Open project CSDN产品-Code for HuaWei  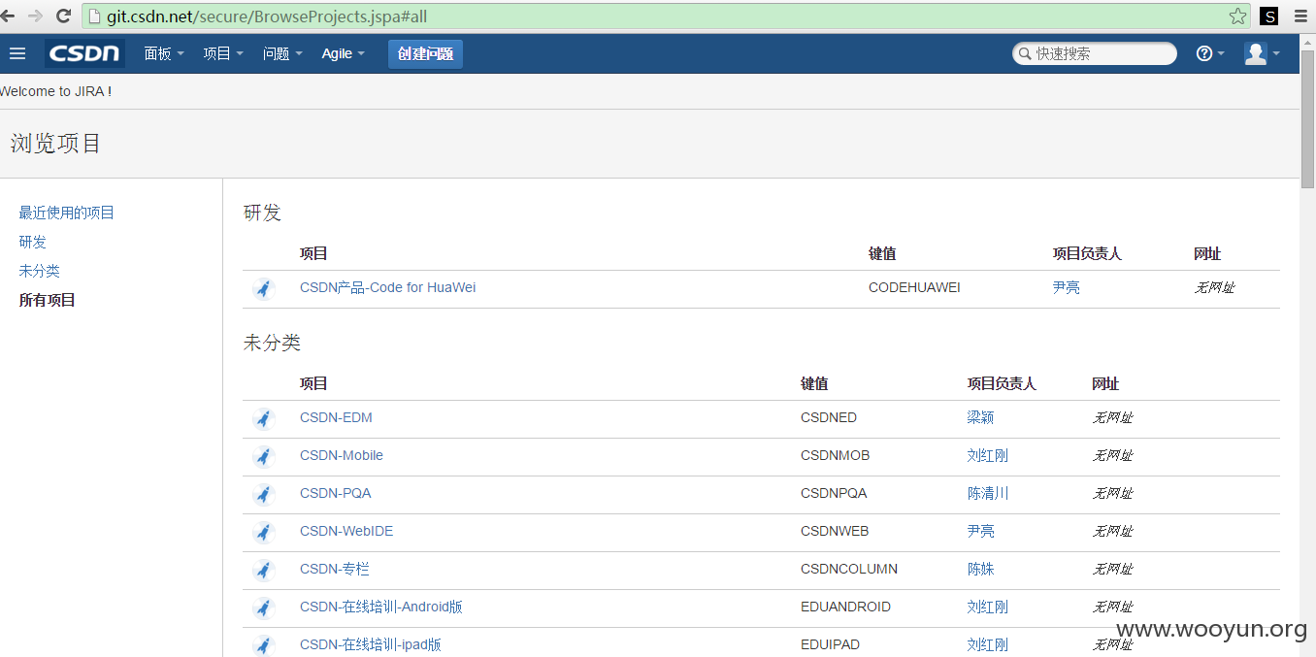point(388,287)
